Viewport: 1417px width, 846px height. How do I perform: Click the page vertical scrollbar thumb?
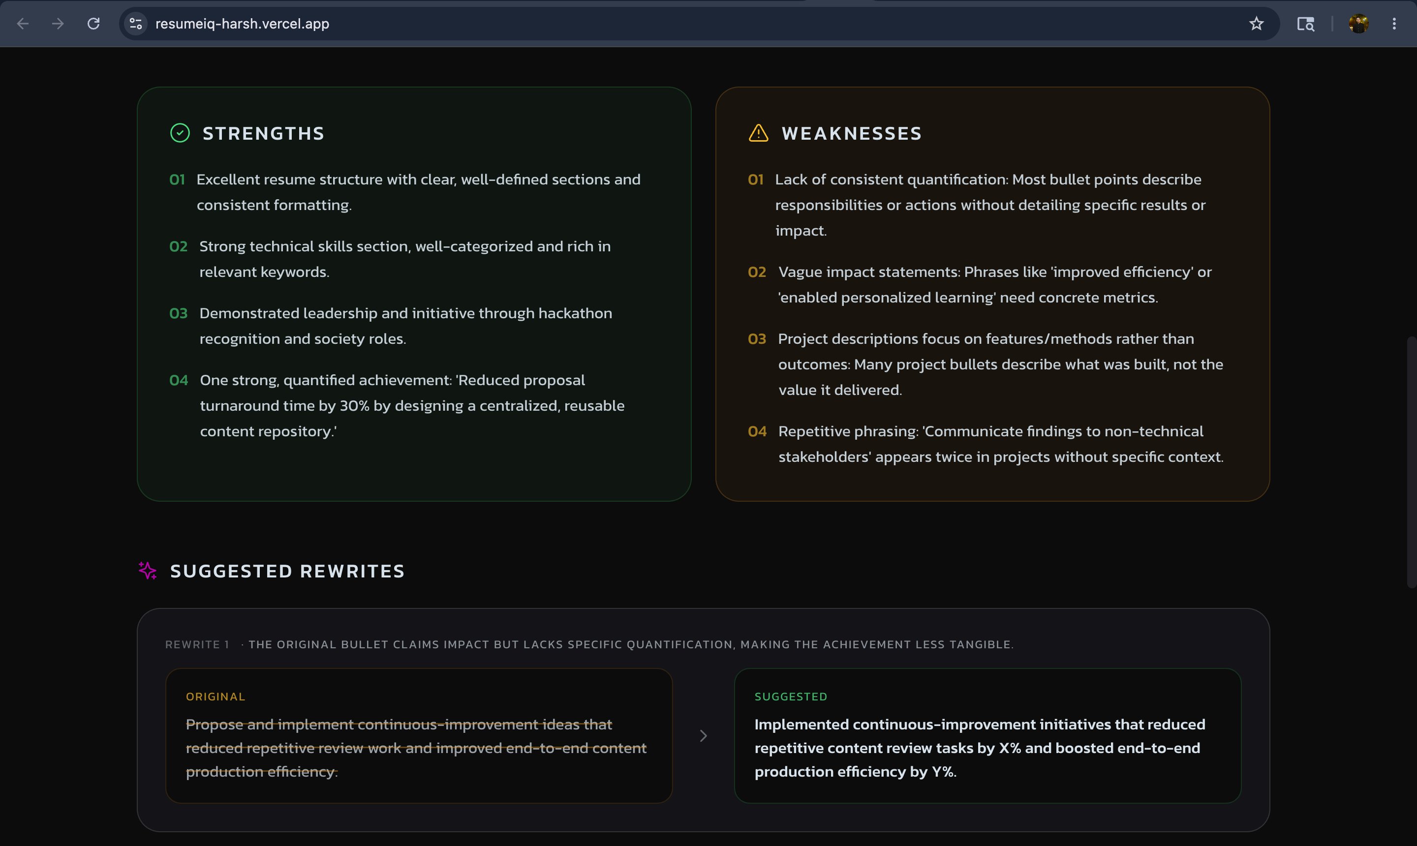[1411, 462]
